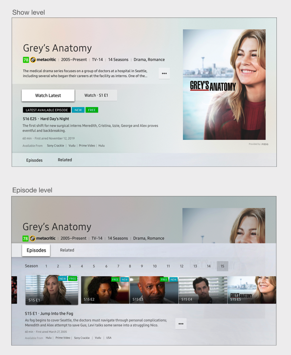Click the Metacritic logo icon in show level
This screenshot has height=355, width=291.
click(x=33, y=60)
